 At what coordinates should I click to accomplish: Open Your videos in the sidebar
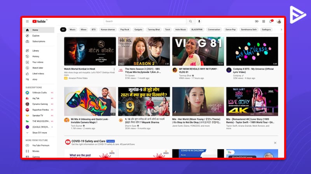click(x=38, y=62)
